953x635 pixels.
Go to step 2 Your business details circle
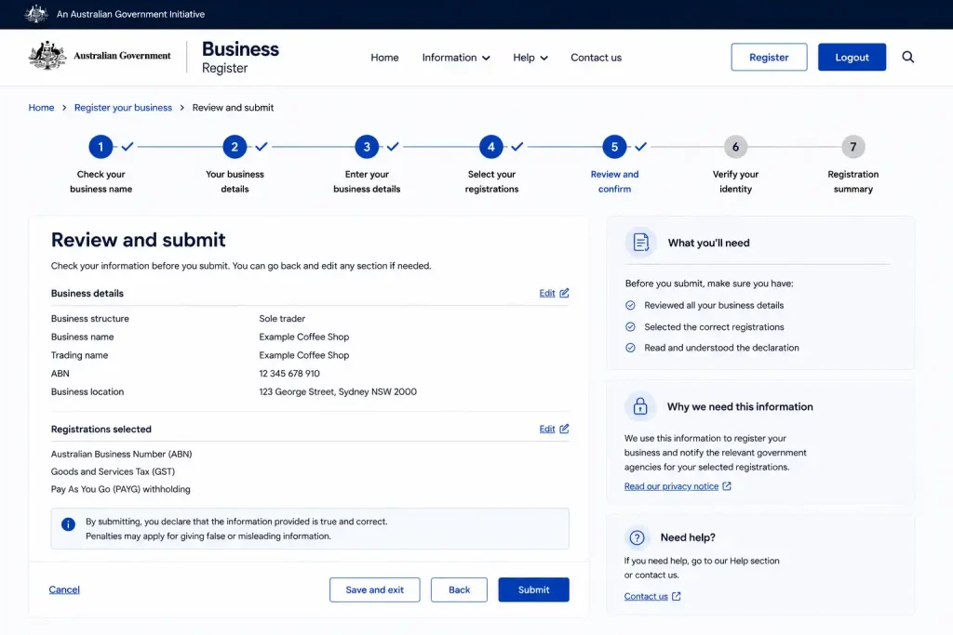235,146
